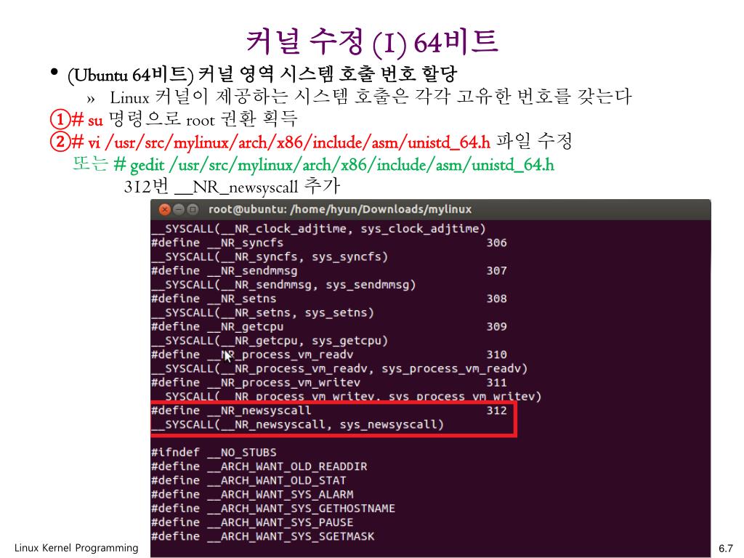This screenshot has width=744, height=558.
Task: Click the syscall number 306
Action: (496, 243)
